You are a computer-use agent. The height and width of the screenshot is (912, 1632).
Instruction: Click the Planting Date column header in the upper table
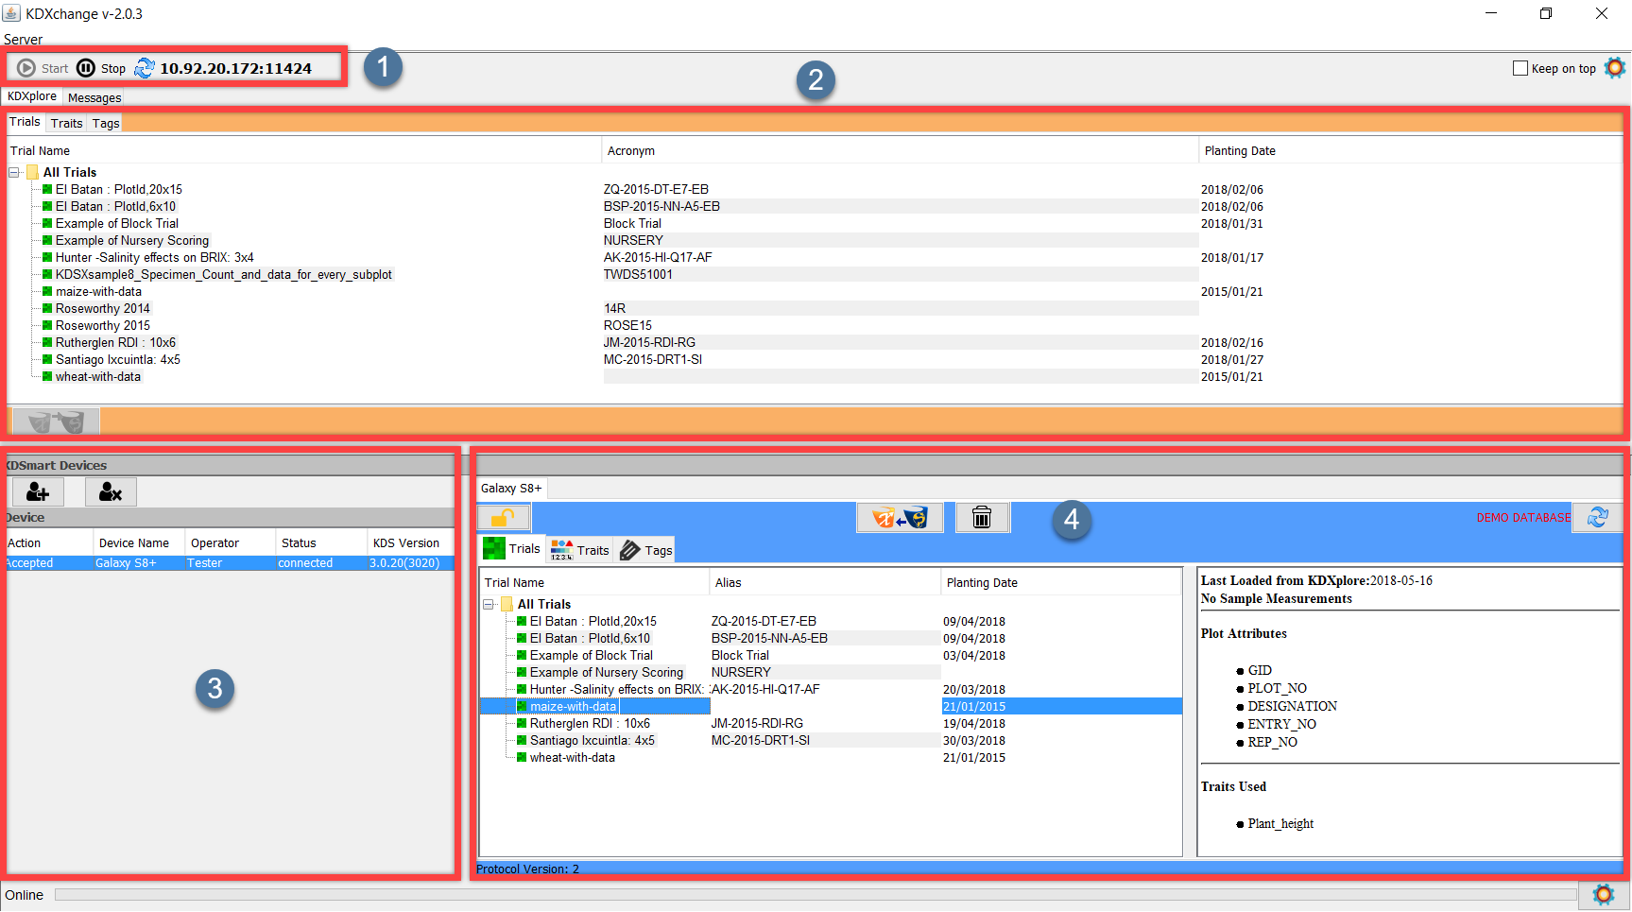coord(1240,150)
